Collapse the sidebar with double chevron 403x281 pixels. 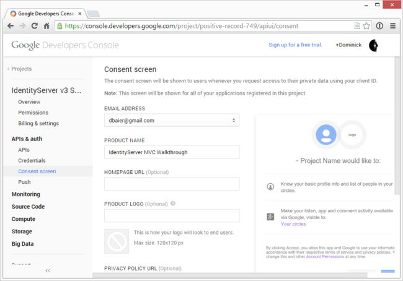tap(48, 270)
